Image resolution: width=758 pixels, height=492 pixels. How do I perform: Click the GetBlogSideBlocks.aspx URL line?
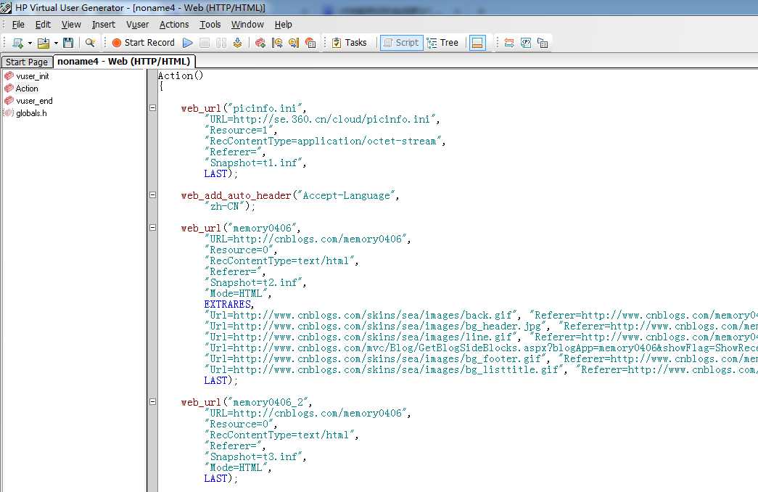481,348
